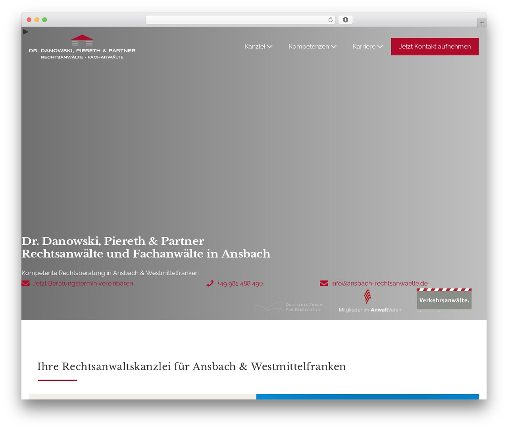Image resolution: width=508 pixels, height=430 pixels.
Task: Open the Kompetenzen menu
Action: pos(312,46)
